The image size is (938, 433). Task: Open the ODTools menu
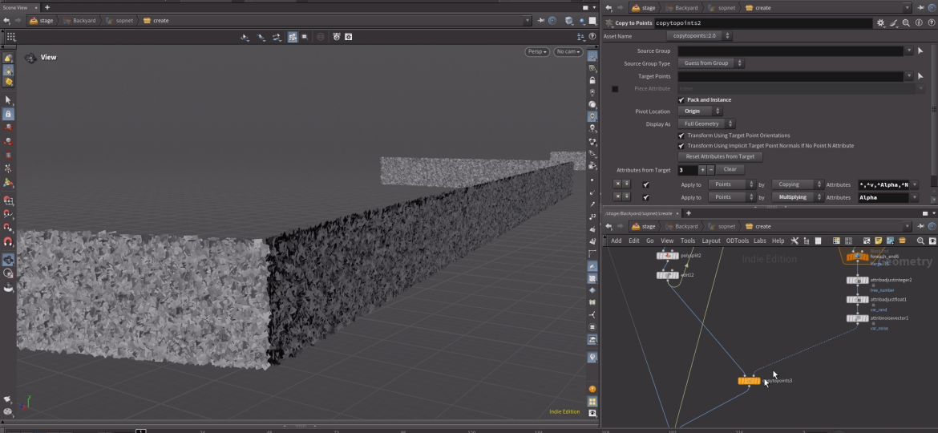(x=737, y=241)
